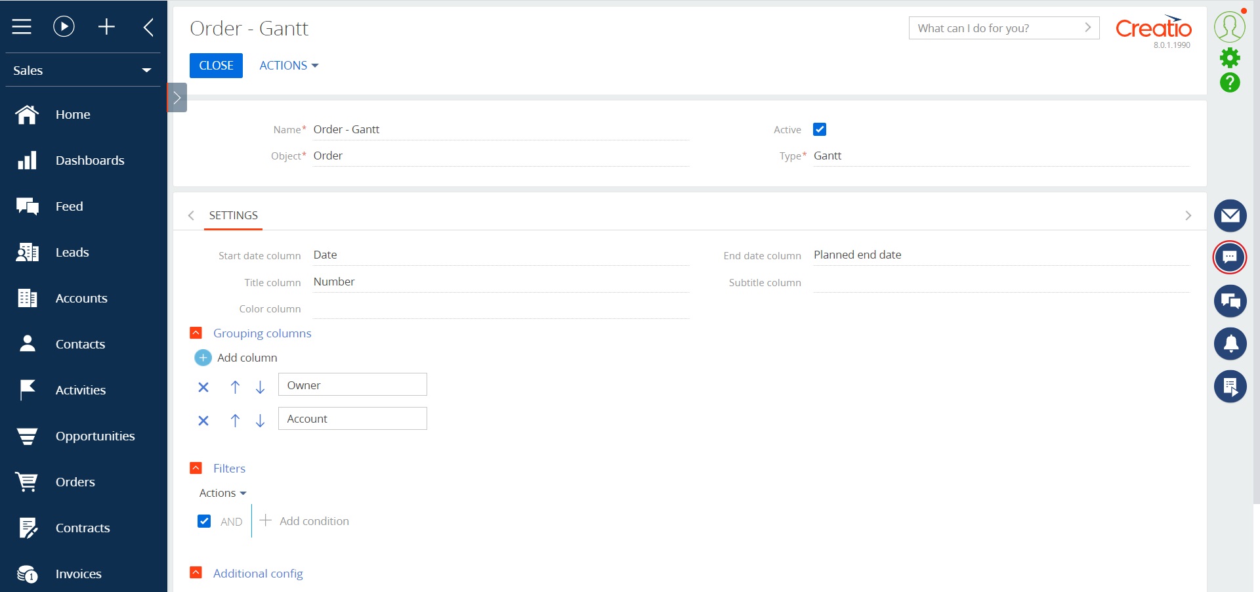Switch to the SETTINGS tab

pos(233,215)
